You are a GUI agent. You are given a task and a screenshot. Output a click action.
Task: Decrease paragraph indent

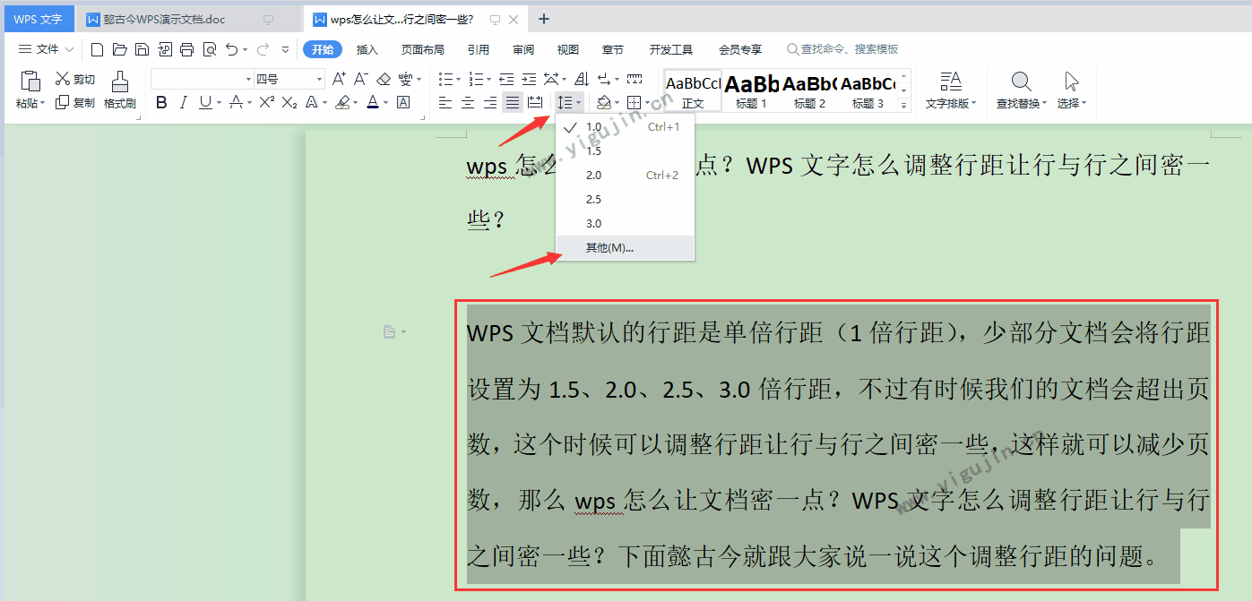click(x=506, y=79)
